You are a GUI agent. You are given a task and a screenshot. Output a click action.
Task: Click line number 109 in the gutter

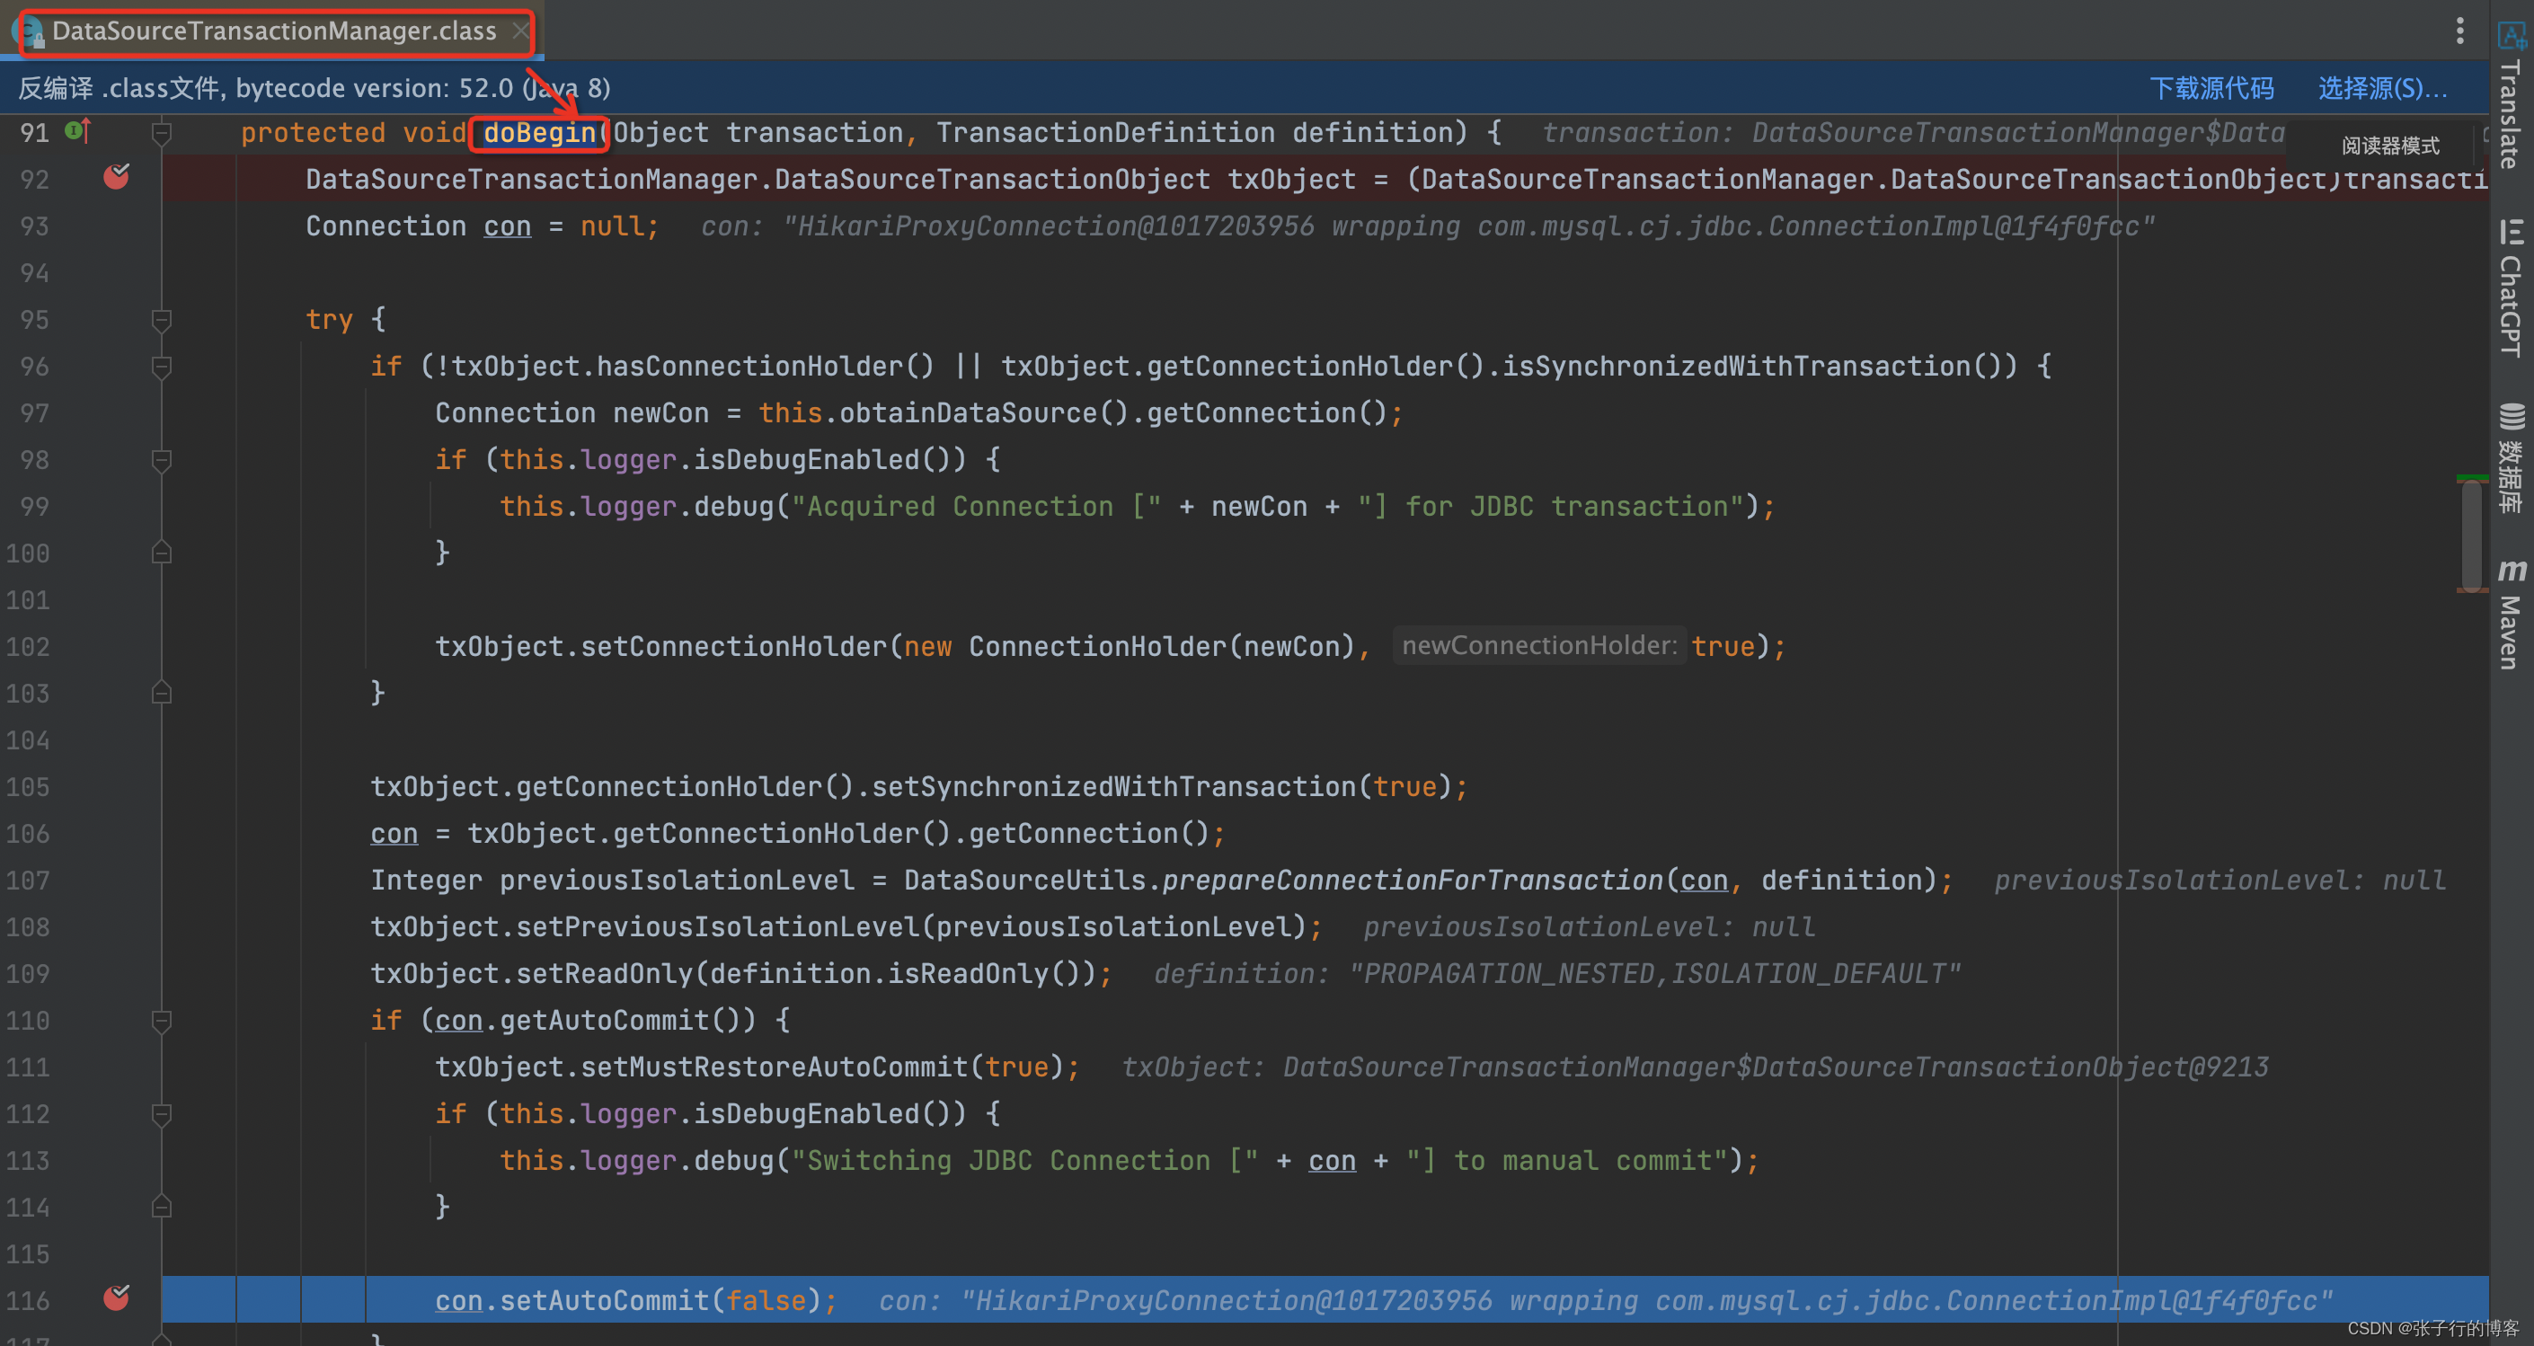(x=28, y=974)
